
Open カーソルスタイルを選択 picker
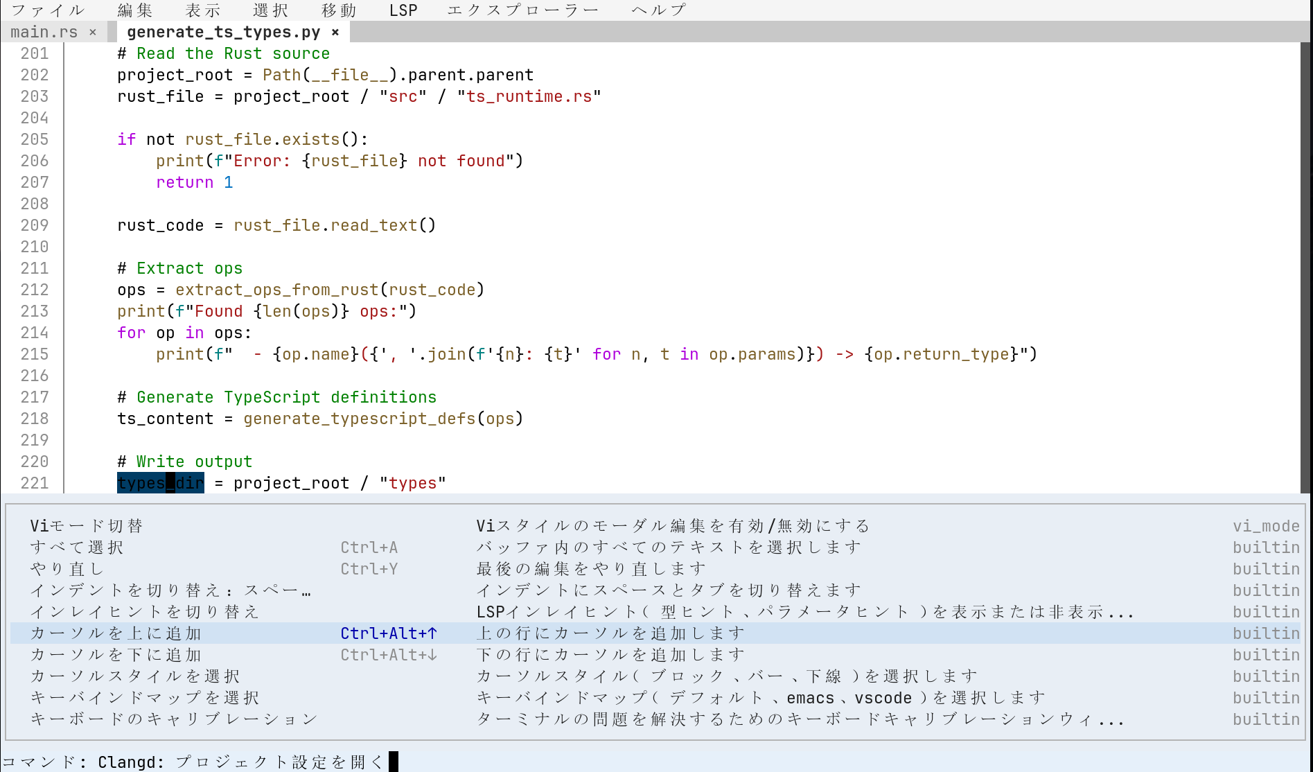coord(135,676)
